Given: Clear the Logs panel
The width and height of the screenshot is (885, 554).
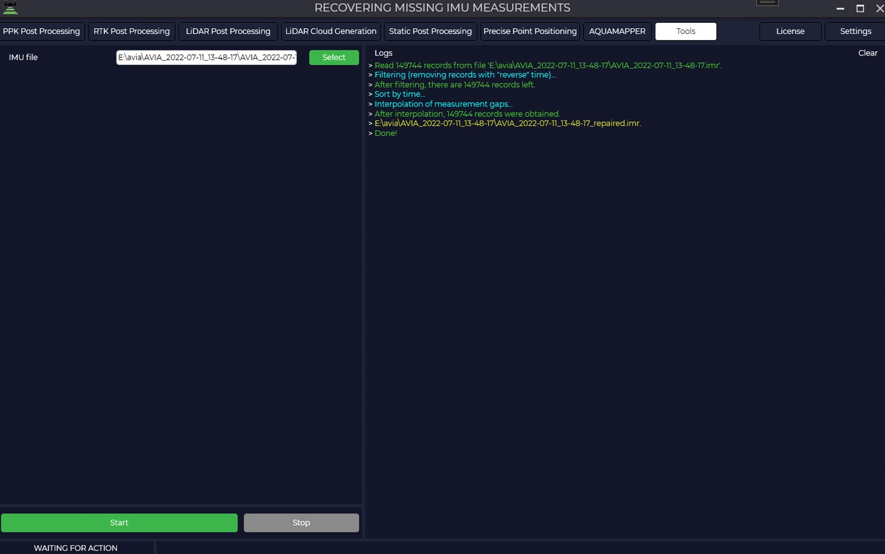Looking at the screenshot, I should coord(867,53).
